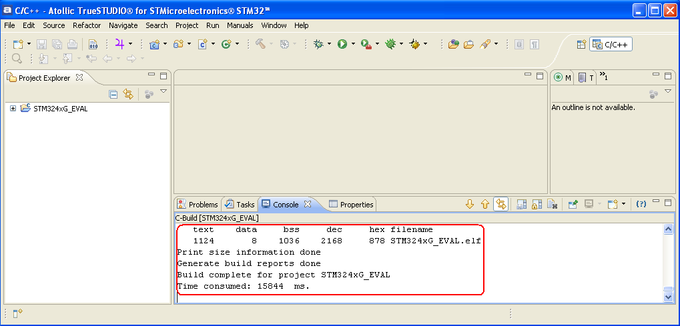Click the large green bug icon
The height and width of the screenshot is (326, 680).
pos(391,44)
